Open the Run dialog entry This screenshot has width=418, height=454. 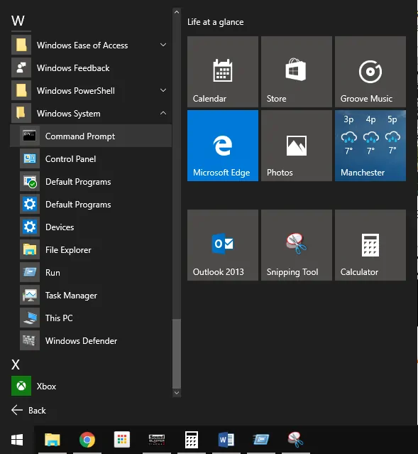(91, 272)
